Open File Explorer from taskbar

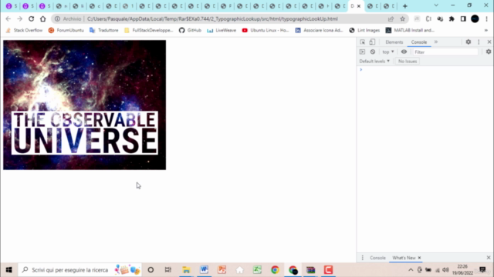pyautogui.click(x=186, y=270)
